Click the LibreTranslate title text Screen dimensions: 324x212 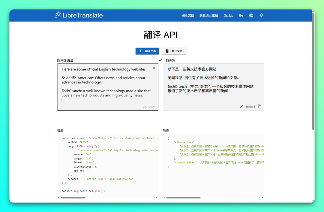[x=82, y=15]
